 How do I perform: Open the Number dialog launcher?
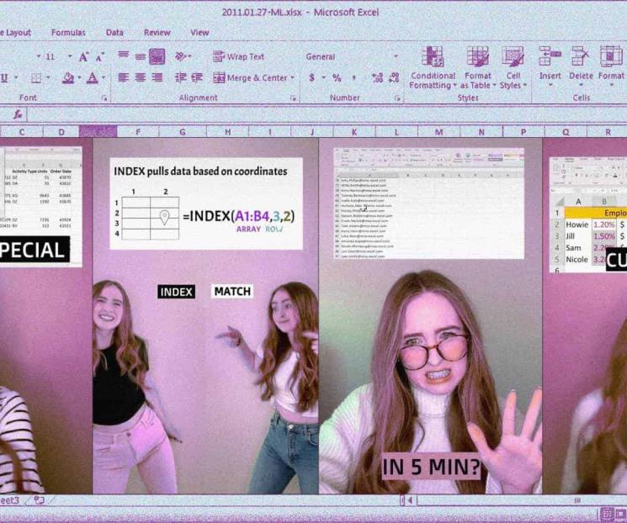pos(397,98)
